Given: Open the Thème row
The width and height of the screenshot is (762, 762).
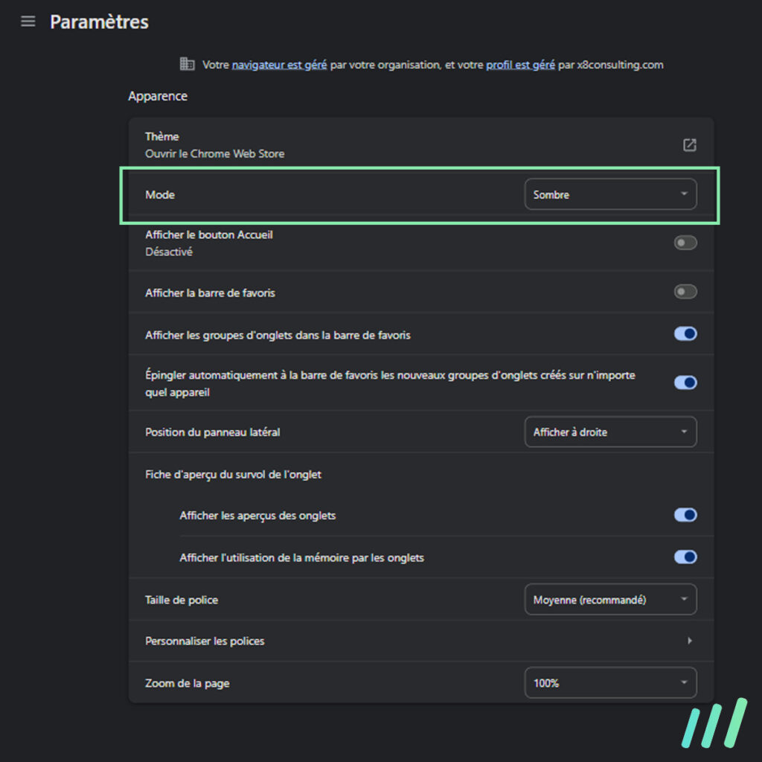Looking at the screenshot, I should click(x=421, y=145).
